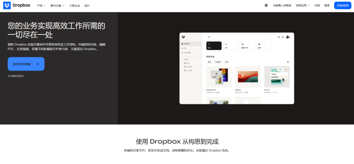Click the Dropbox logo in the header
This screenshot has width=354, height=164.
tap(17, 6)
